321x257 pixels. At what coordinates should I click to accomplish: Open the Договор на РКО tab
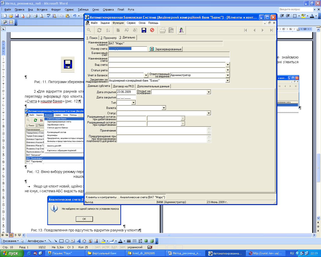tap(123, 86)
